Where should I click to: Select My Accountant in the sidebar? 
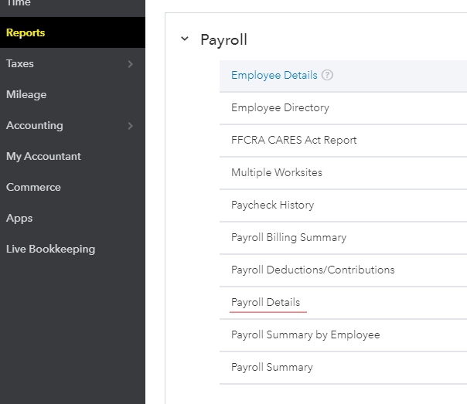click(x=43, y=156)
